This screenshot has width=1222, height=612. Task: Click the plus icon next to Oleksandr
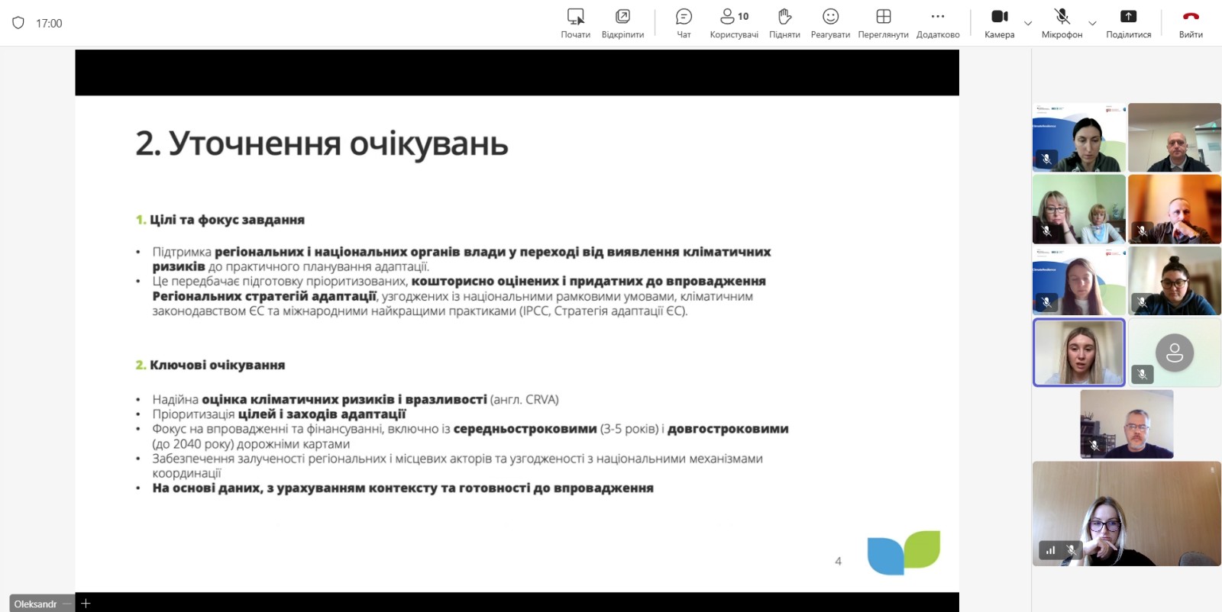[x=86, y=604]
